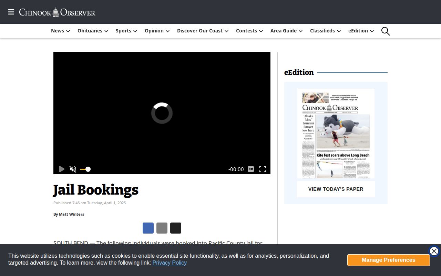This screenshot has height=276, width=441.
Task: Dismiss the cookie consent banner
Action: pyautogui.click(x=434, y=251)
